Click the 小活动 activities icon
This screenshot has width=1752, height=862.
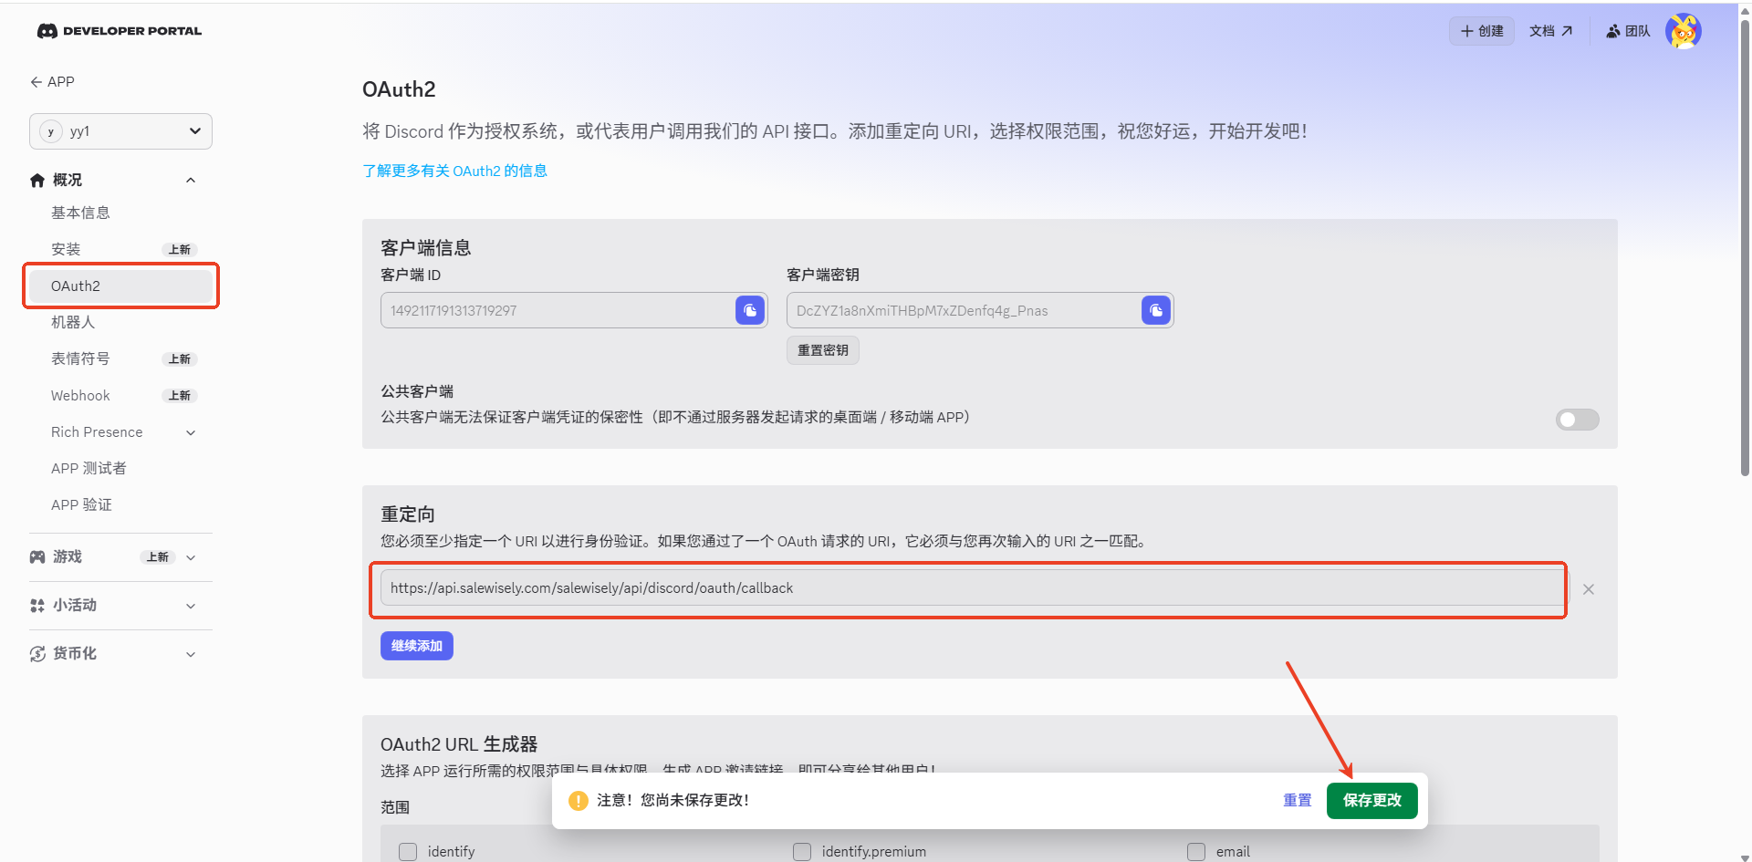point(37,606)
